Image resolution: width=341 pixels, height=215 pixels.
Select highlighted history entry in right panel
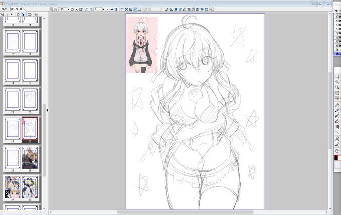[x=337, y=54]
